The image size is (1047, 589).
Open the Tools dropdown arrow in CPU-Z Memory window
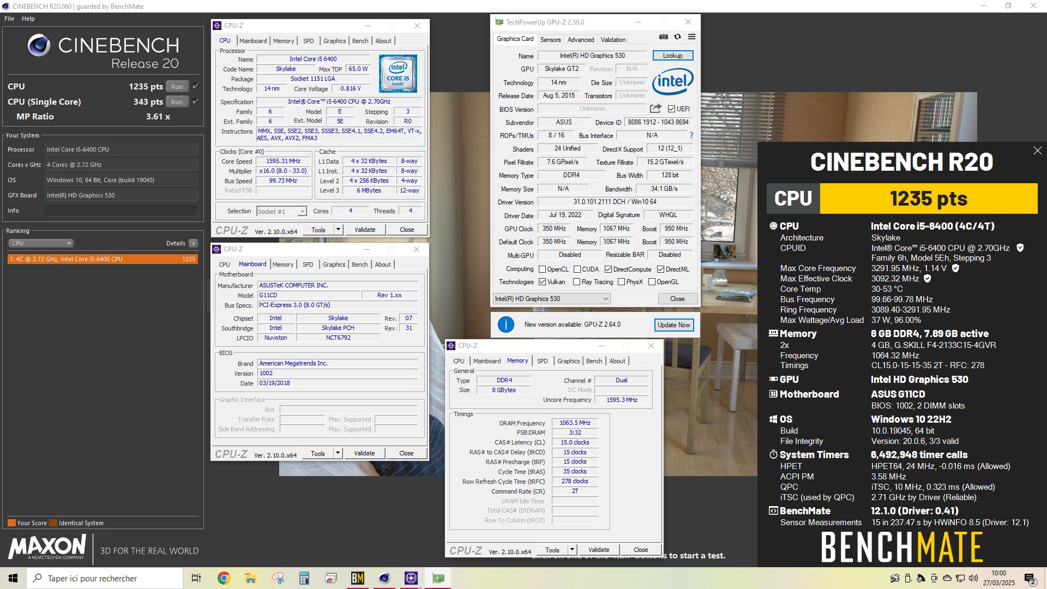[x=572, y=550]
